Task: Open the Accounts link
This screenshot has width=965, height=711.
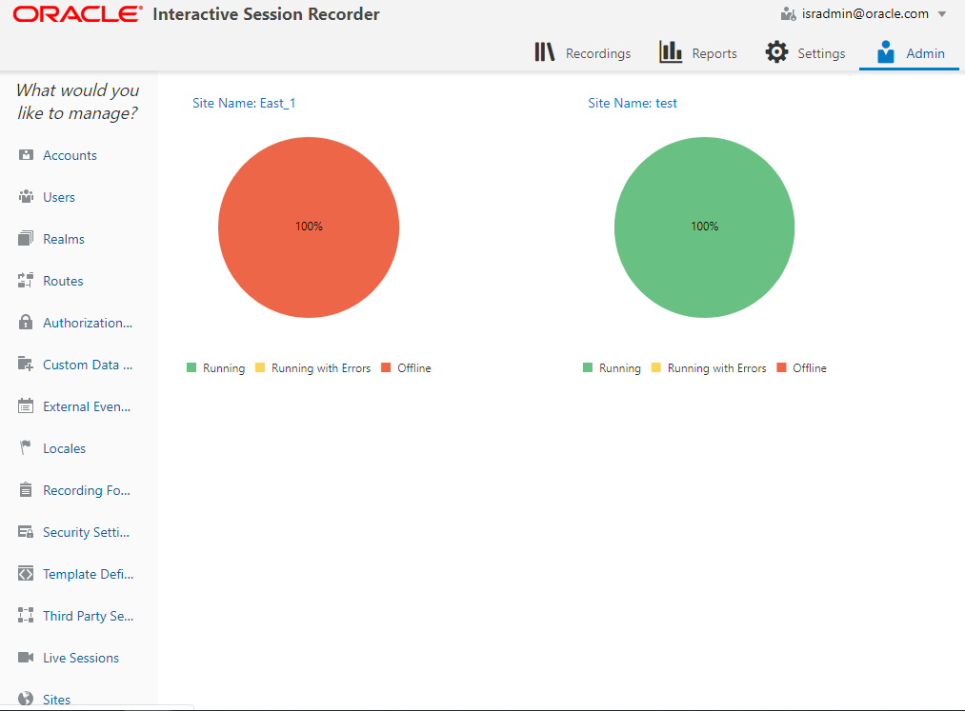Action: tap(70, 155)
